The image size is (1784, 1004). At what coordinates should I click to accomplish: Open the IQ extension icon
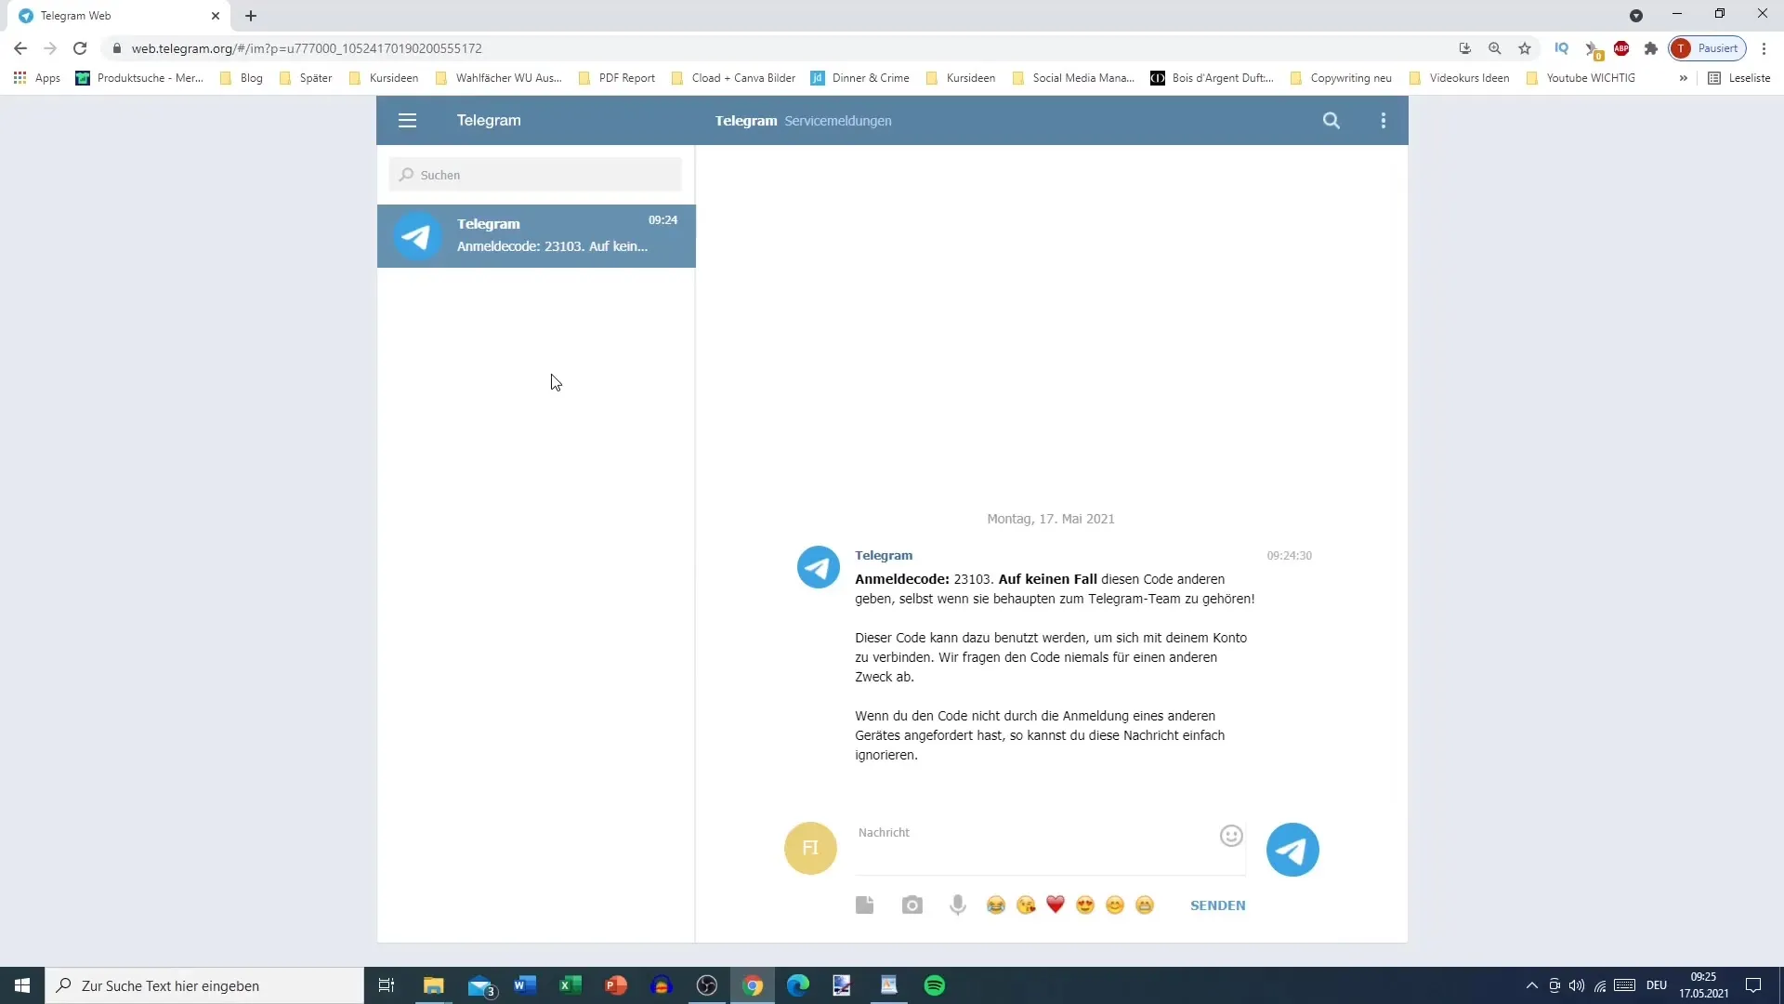[1562, 48]
